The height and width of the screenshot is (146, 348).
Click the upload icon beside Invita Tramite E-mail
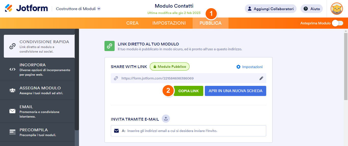[x=166, y=119]
